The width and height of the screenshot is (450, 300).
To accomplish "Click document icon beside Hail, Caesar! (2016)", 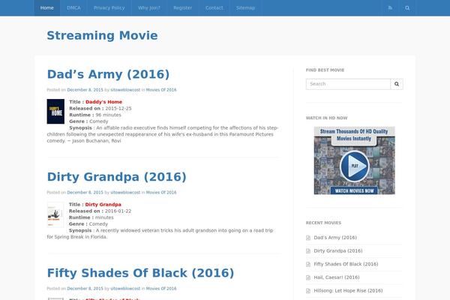I will click(308, 277).
